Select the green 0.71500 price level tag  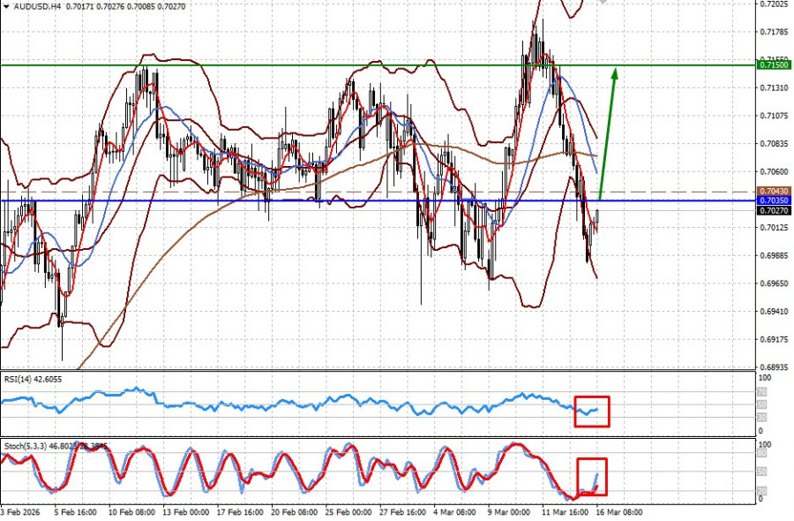pos(773,64)
